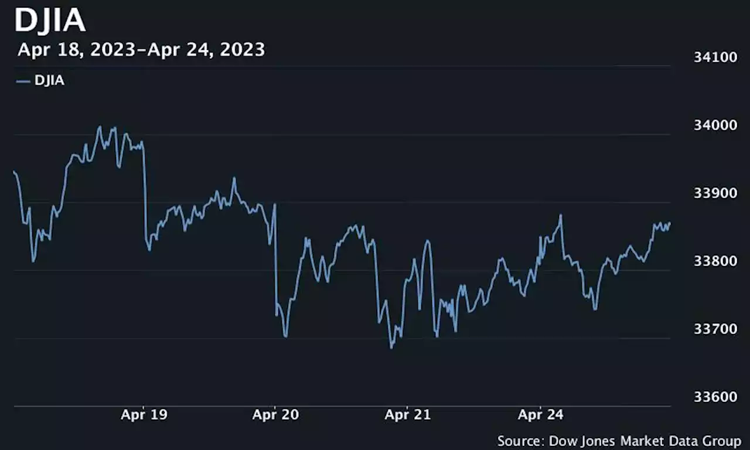The height and width of the screenshot is (450, 750).
Task: Click the 33600 axis label
Action: pos(715,397)
